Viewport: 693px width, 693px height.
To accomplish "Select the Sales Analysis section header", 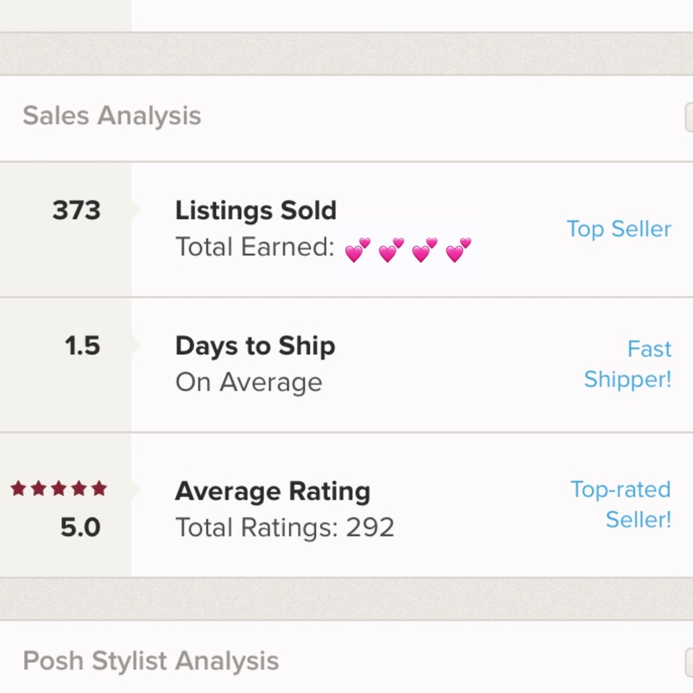I will point(112,116).
